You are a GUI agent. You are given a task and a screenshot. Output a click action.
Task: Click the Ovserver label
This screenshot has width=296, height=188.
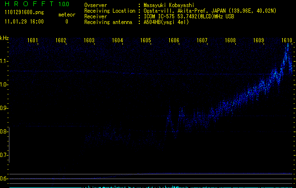point(96,5)
